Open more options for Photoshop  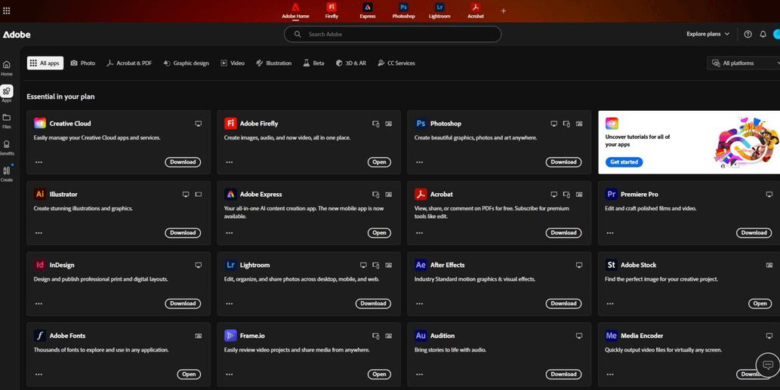click(x=420, y=162)
